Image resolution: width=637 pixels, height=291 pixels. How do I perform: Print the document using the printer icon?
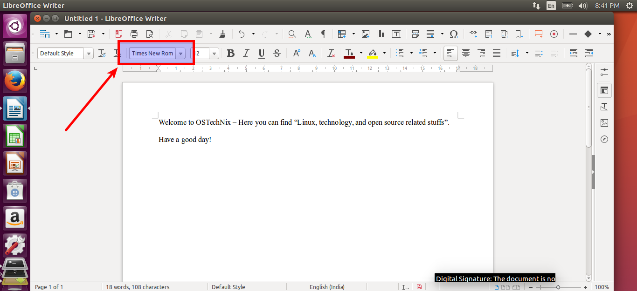(x=134, y=34)
